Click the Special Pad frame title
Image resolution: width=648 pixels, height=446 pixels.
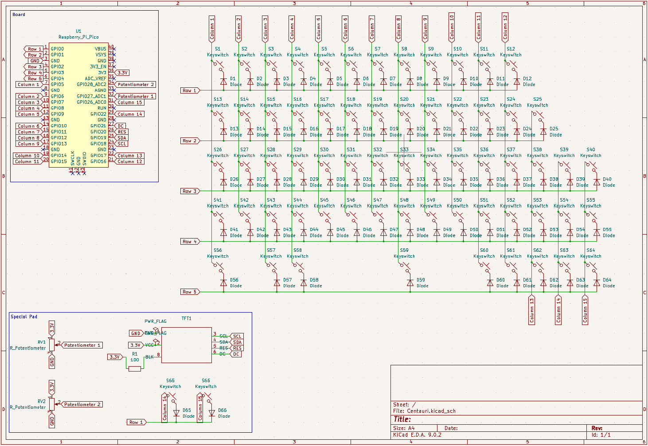(24, 317)
